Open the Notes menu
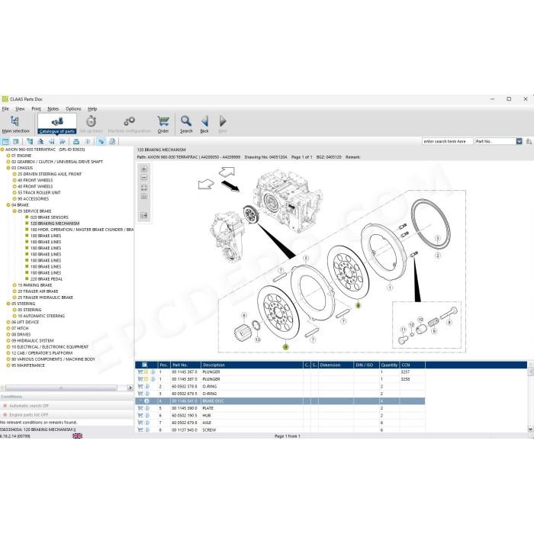This screenshot has width=534, height=534. pos(53,108)
